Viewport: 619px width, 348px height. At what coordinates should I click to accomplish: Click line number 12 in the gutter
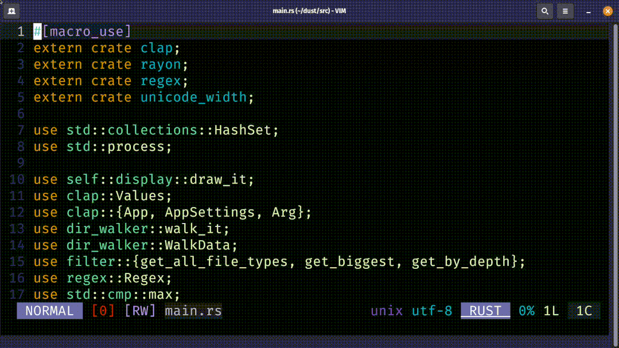(x=17, y=212)
